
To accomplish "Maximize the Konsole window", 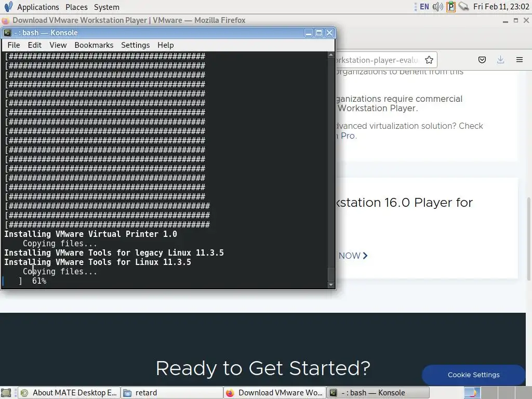I will [x=319, y=33].
